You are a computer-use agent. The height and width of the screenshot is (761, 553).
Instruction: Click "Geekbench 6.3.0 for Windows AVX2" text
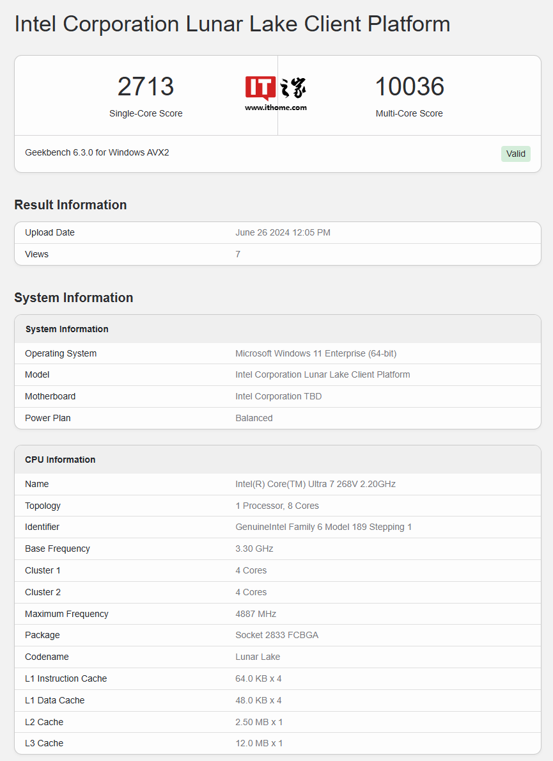click(x=97, y=152)
